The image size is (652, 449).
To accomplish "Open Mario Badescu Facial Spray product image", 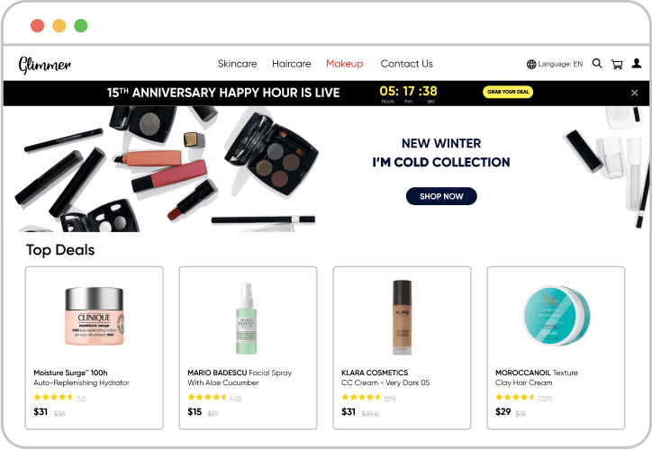I will pos(246,319).
